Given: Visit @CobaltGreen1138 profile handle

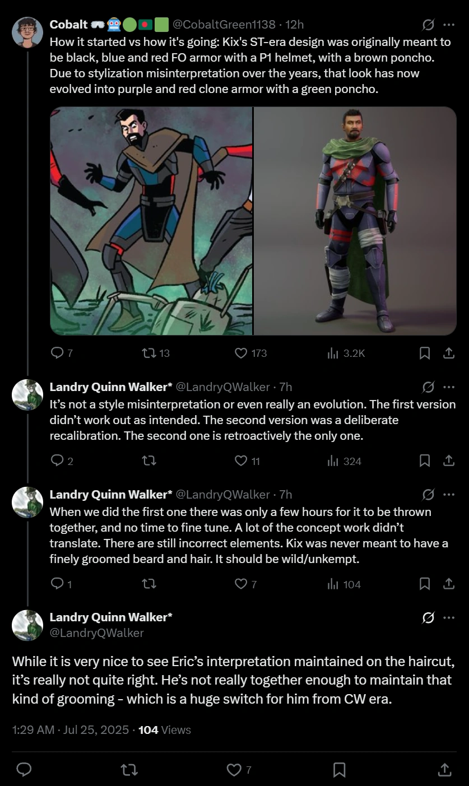Looking at the screenshot, I should click(223, 25).
